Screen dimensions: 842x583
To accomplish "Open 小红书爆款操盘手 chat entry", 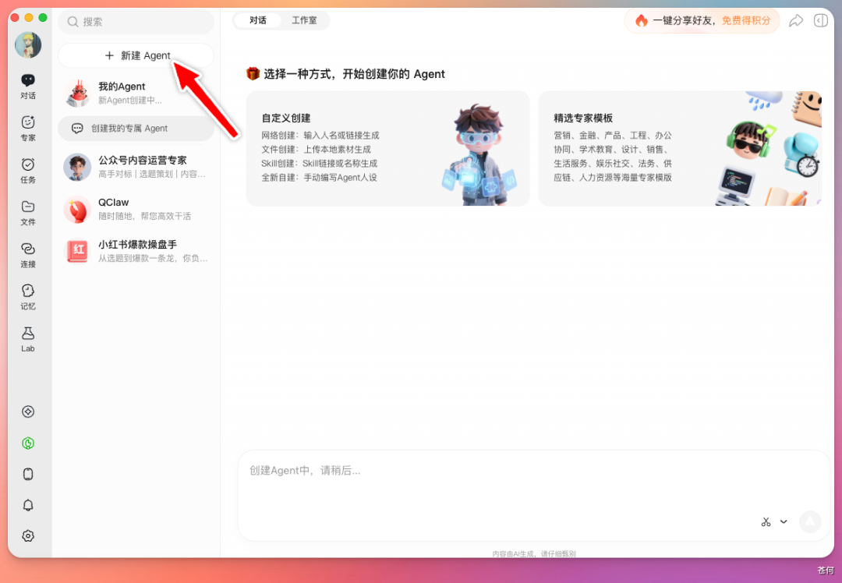I will coord(136,251).
